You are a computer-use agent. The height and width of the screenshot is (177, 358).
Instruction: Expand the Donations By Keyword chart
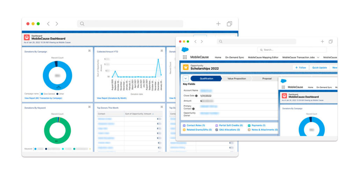(89, 107)
